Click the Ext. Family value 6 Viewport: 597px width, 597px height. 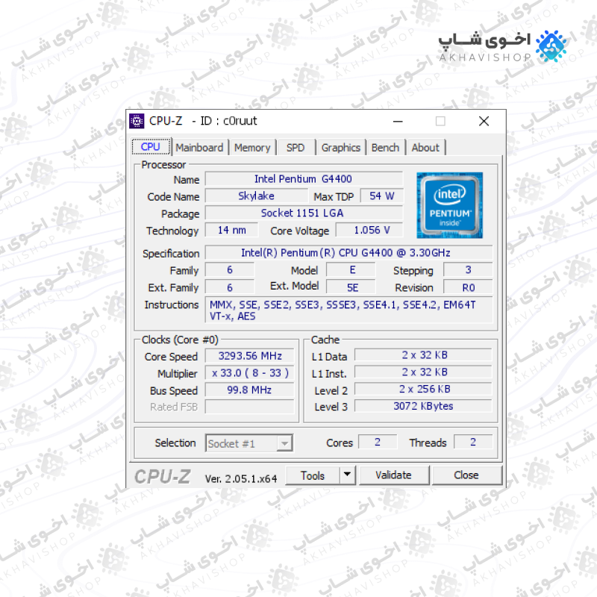click(x=230, y=287)
